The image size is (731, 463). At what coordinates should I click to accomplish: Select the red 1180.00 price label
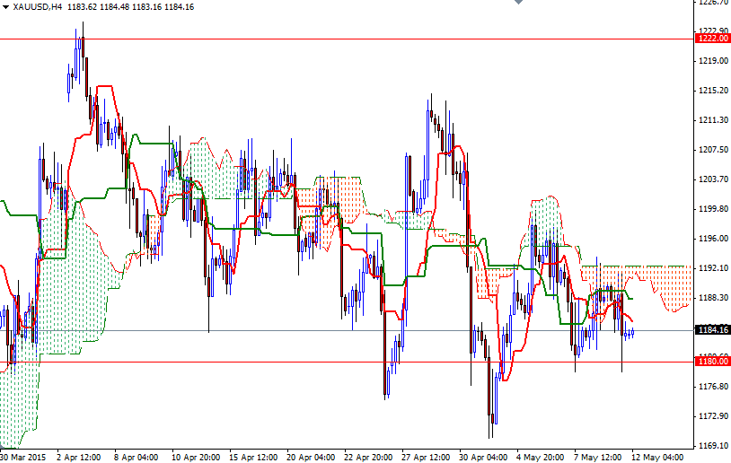coord(711,362)
